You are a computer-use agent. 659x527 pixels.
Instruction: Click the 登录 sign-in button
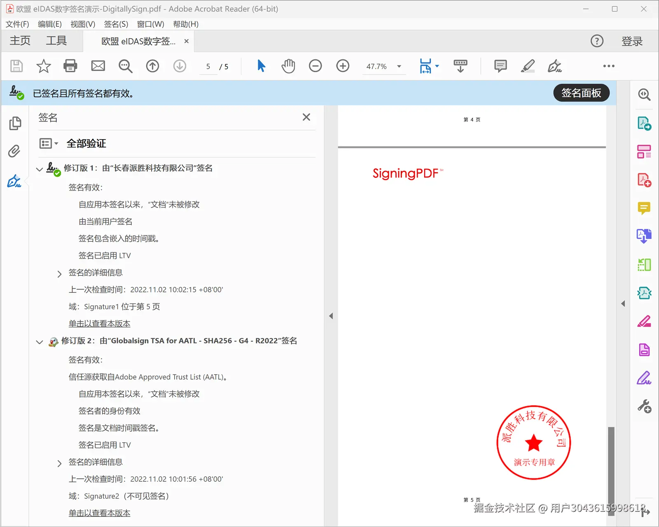click(632, 41)
